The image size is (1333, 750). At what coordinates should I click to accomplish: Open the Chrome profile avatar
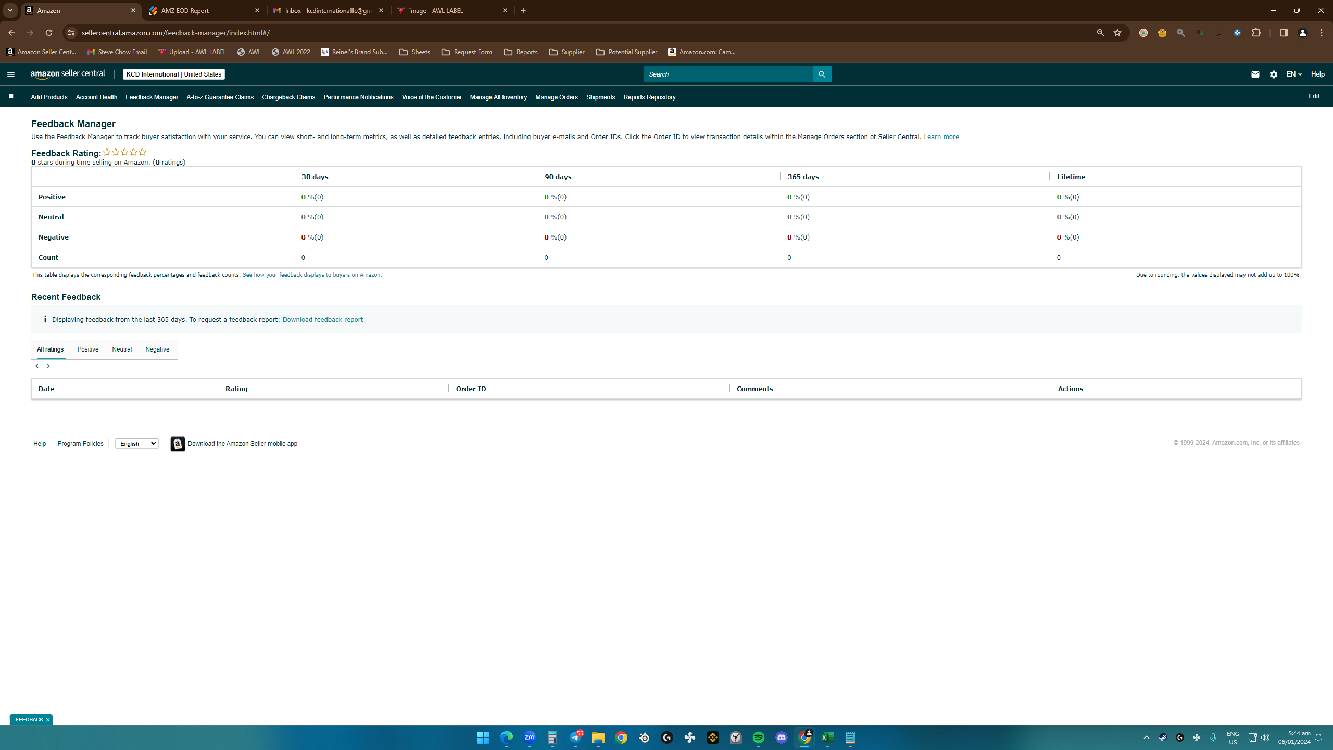(1303, 33)
